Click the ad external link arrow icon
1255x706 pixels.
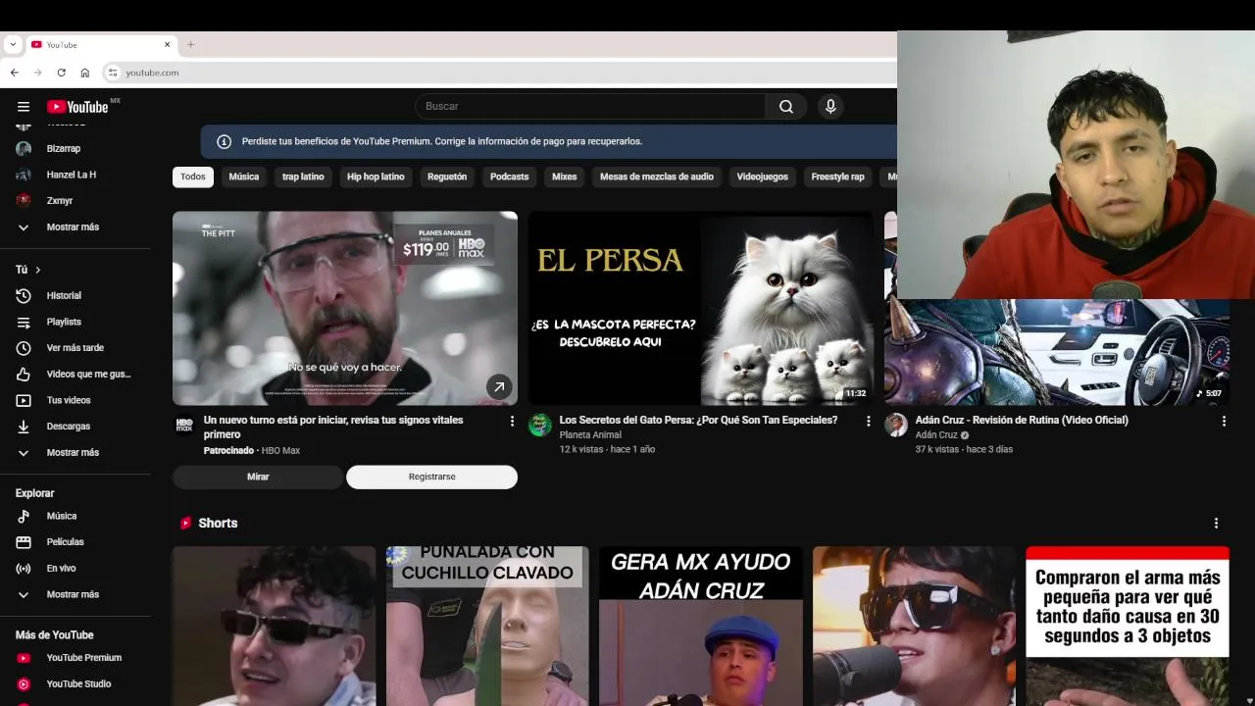tap(499, 387)
